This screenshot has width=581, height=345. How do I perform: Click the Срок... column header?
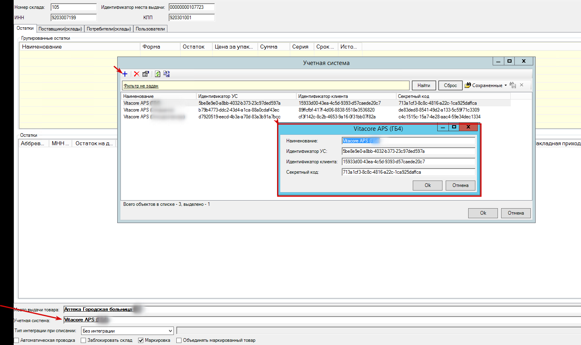tap(326, 47)
